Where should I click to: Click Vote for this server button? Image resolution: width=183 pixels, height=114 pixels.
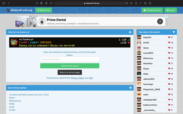[70, 66]
